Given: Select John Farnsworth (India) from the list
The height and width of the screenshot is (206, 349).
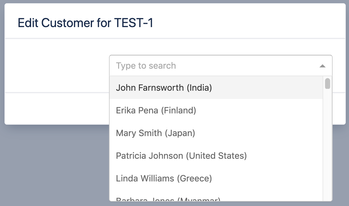Looking at the screenshot, I should 164,88.
